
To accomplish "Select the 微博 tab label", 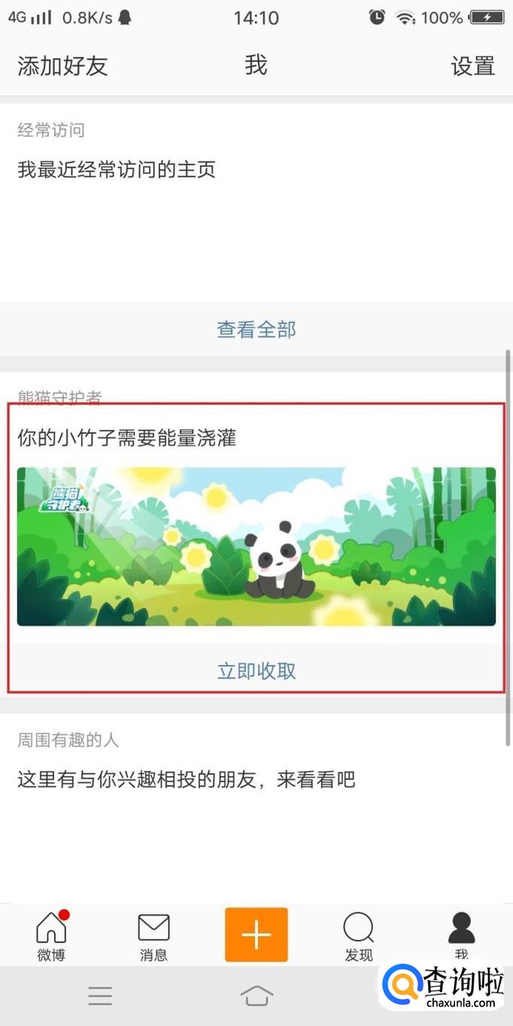I will (x=51, y=955).
